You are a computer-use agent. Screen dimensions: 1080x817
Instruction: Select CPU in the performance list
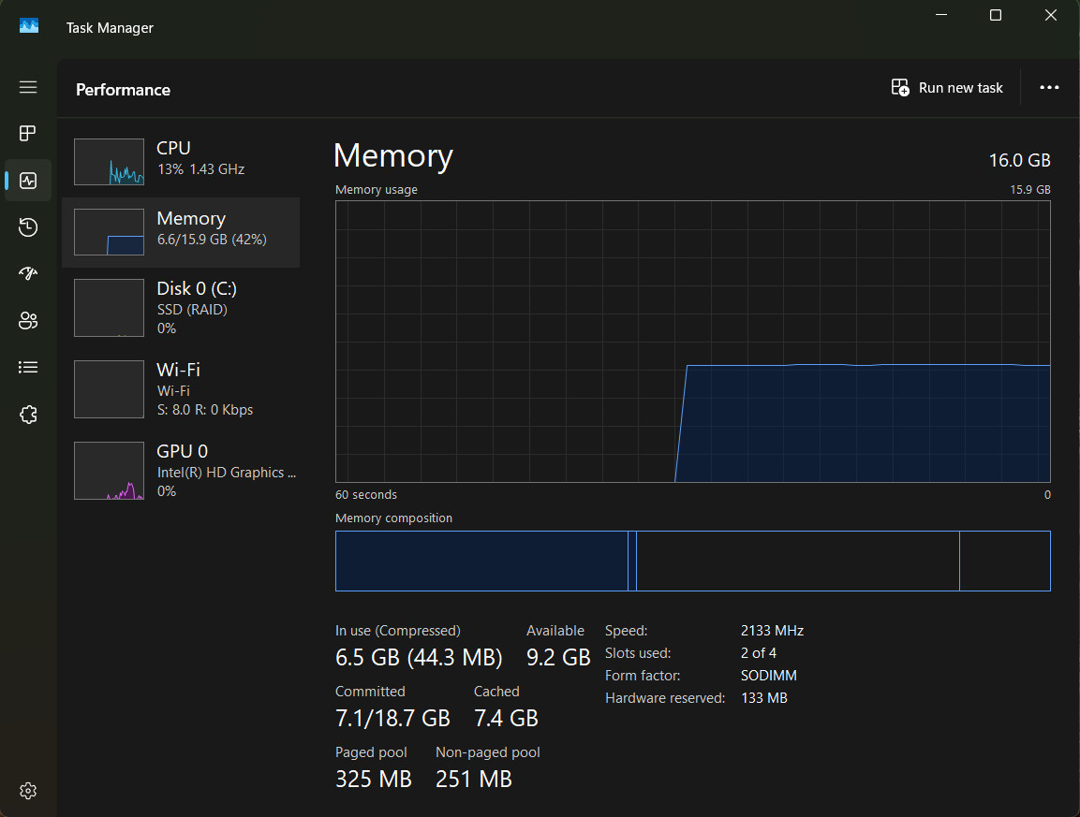coord(181,162)
